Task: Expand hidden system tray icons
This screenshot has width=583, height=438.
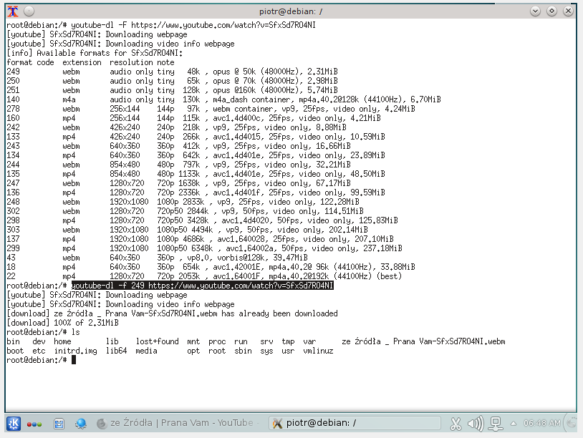Action: pos(514,424)
